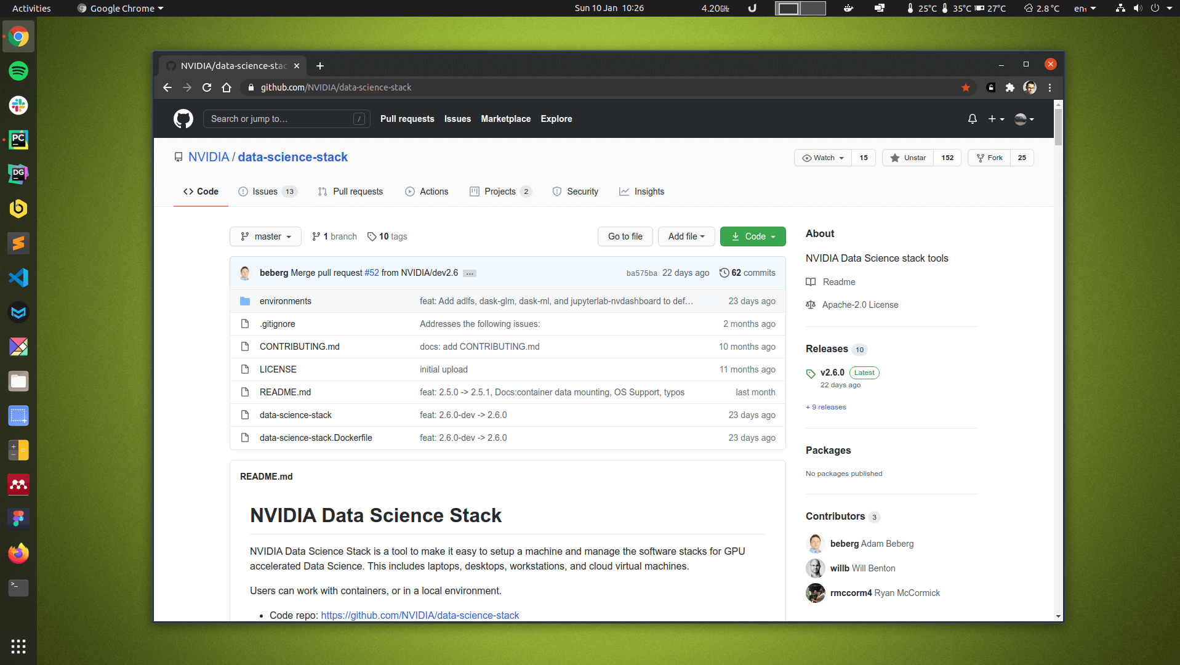Switch to the Security tab
This screenshot has width=1180, height=665.
(x=575, y=191)
